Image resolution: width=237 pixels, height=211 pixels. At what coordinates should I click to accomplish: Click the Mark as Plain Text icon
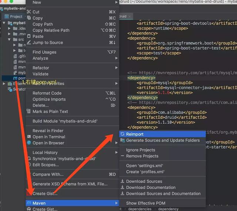[29, 111]
